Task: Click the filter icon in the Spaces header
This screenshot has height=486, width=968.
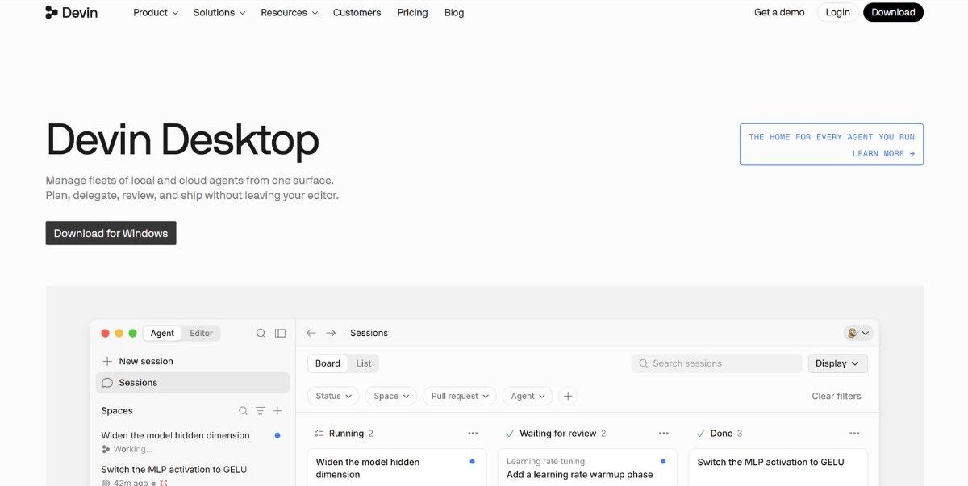Action: click(x=260, y=411)
